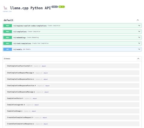This screenshot has height=128, width=144.
Task: Click Expand all for ChatCompletionResponseFunction
Action: 41,86
